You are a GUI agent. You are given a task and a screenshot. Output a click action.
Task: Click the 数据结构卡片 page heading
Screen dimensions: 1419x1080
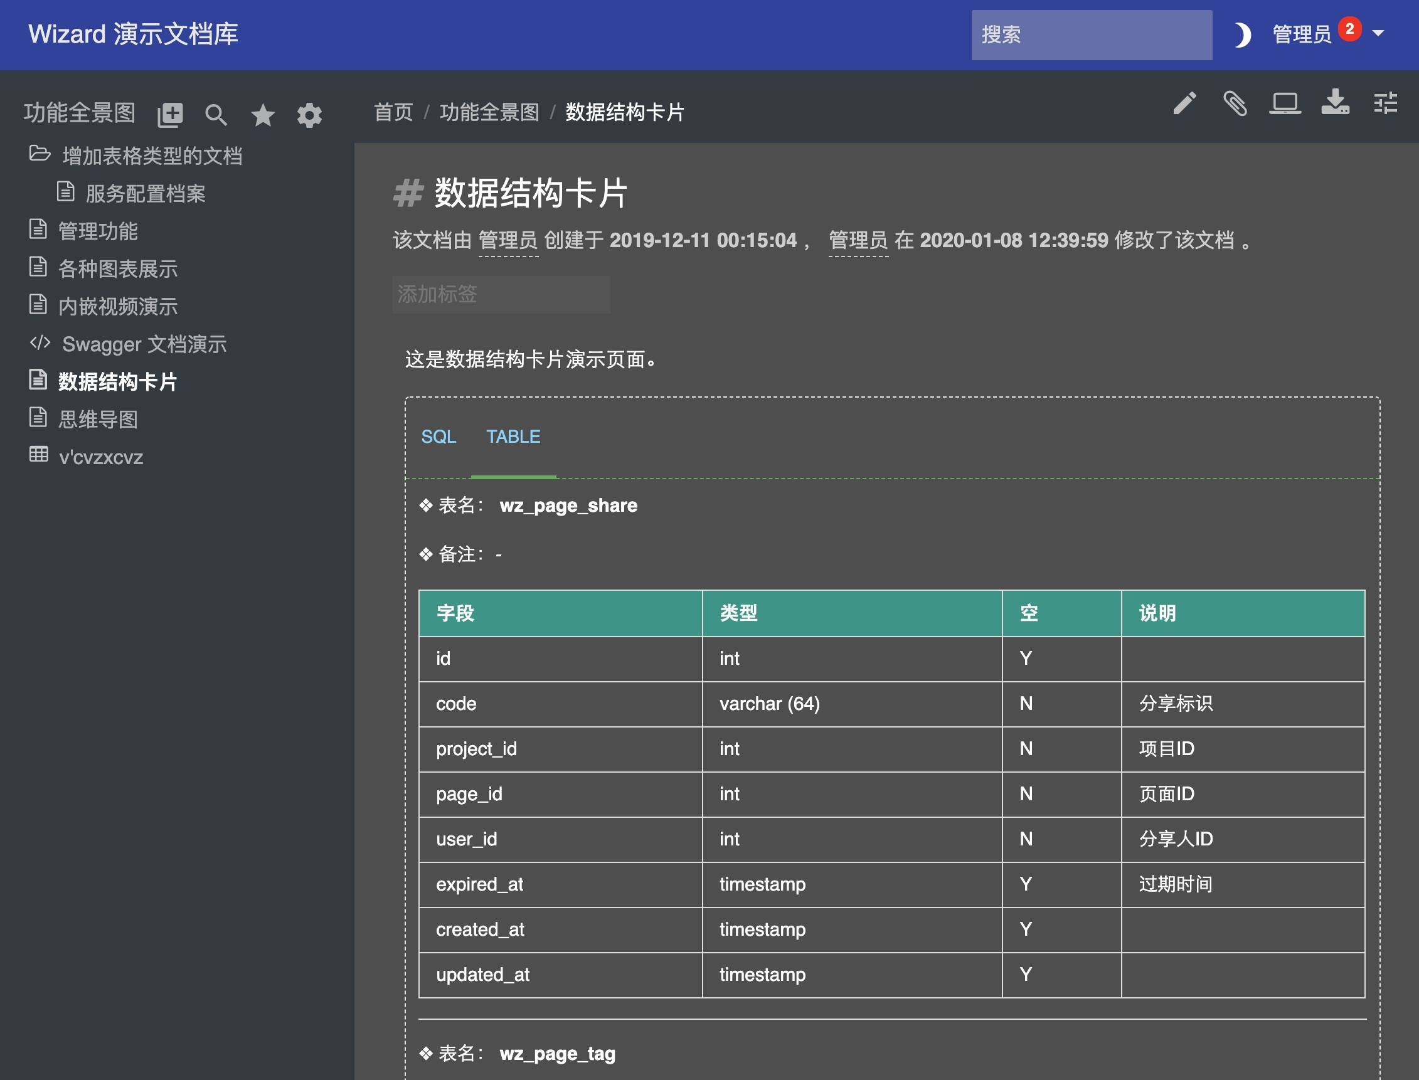point(531,193)
